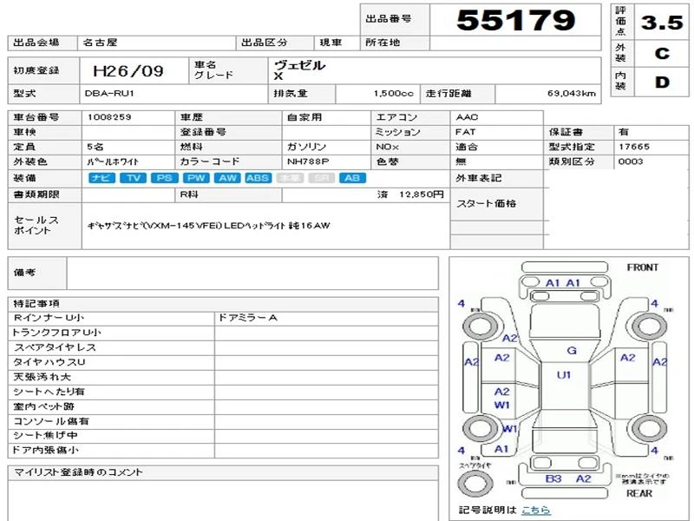Viewport: 694px width, 521px height.
Task: Open the こちら symbol explanation link
Action: click(x=535, y=510)
